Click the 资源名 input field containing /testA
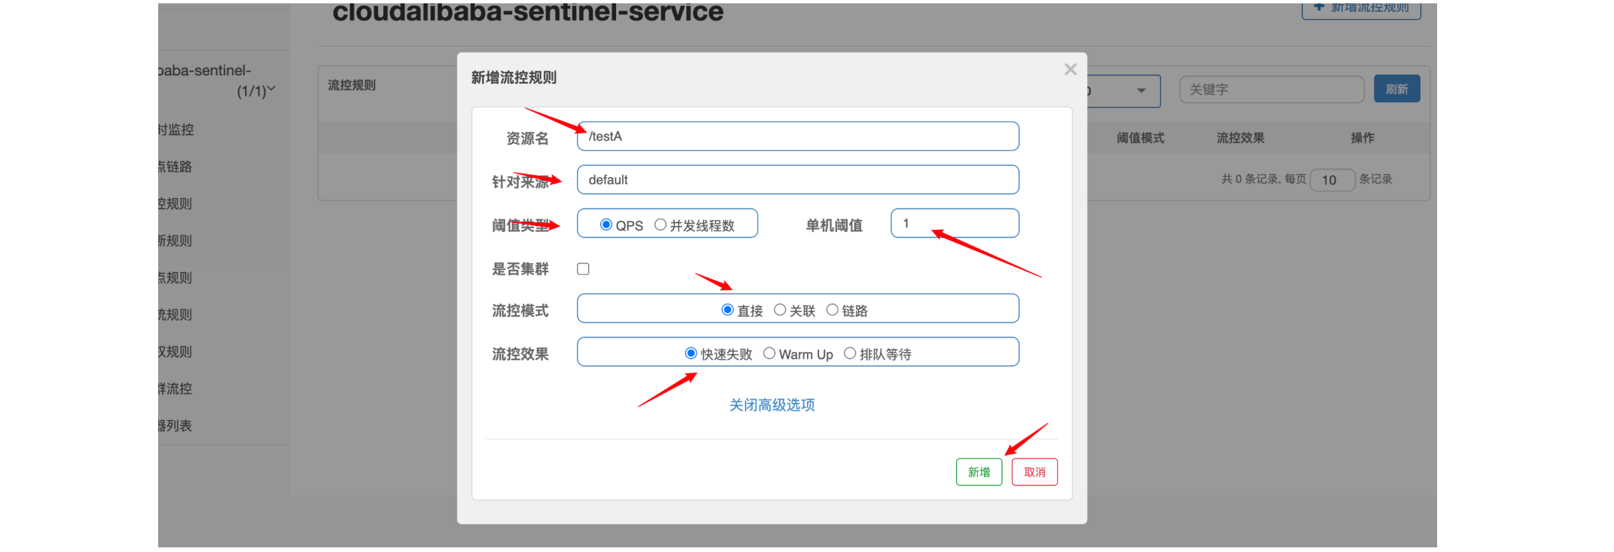 pyautogui.click(x=798, y=136)
